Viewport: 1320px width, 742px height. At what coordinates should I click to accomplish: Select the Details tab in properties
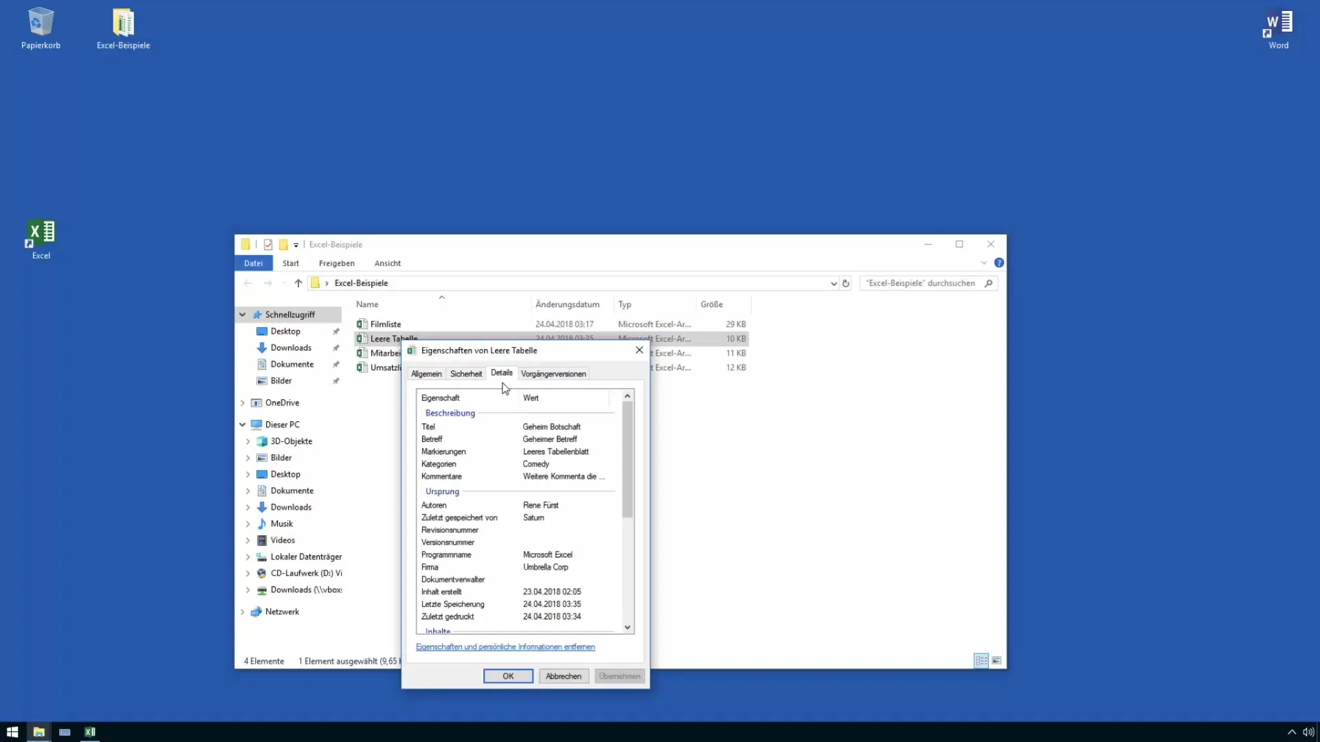click(x=501, y=373)
